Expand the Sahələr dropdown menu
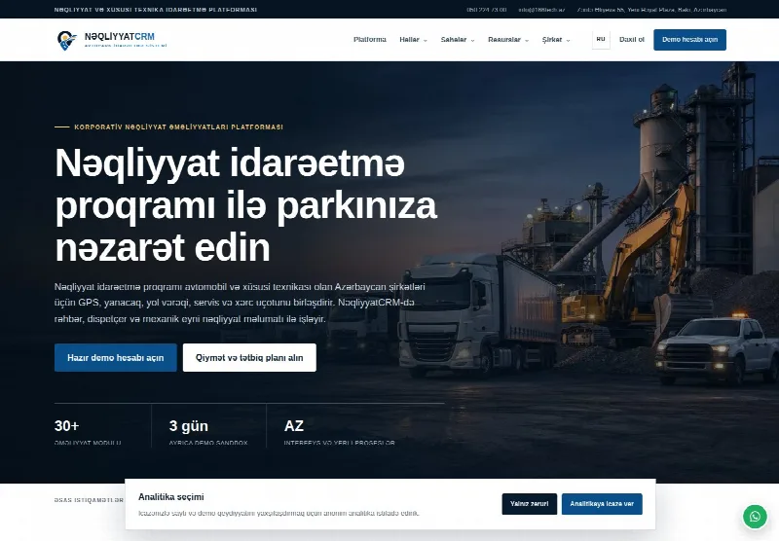This screenshot has width=779, height=541. [x=457, y=40]
